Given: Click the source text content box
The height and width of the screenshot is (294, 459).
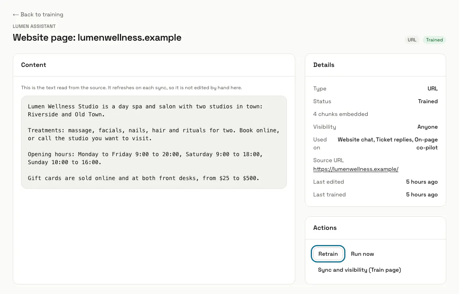Looking at the screenshot, I should click(154, 142).
